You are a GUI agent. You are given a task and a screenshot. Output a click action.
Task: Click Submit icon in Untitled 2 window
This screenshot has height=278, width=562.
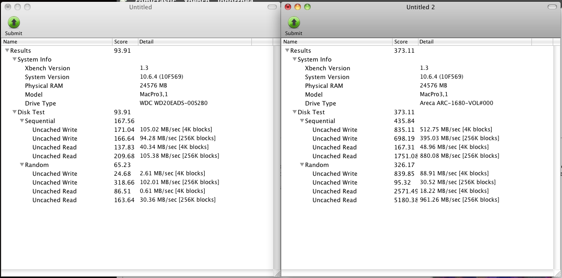click(x=294, y=22)
